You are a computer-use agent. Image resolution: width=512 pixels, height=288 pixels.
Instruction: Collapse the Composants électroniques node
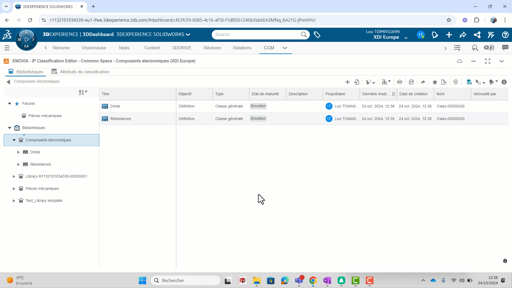[14, 140]
